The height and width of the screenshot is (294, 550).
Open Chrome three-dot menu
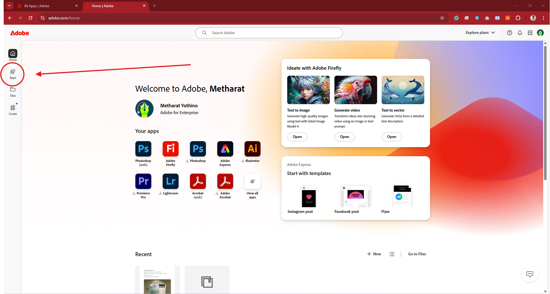543,18
